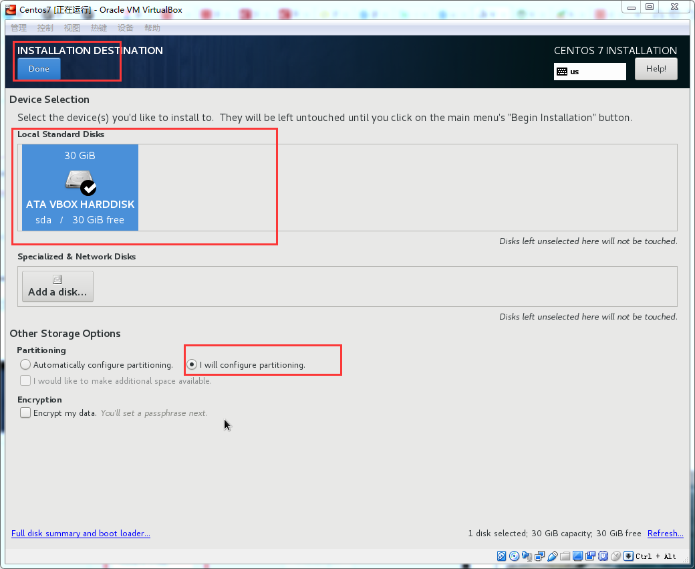Click the keyboard icon beside Ctrl+Alt
Viewport: 695px width, 569px height.
[x=628, y=556]
